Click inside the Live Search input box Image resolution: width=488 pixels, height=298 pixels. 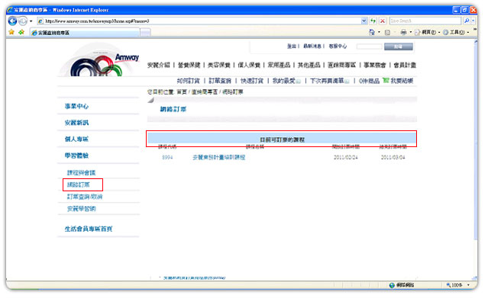click(x=425, y=21)
